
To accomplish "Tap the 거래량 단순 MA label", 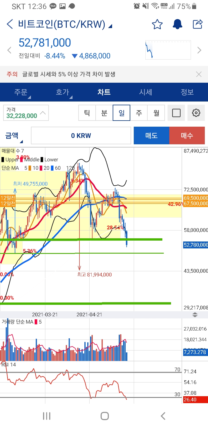I will [17, 322].
